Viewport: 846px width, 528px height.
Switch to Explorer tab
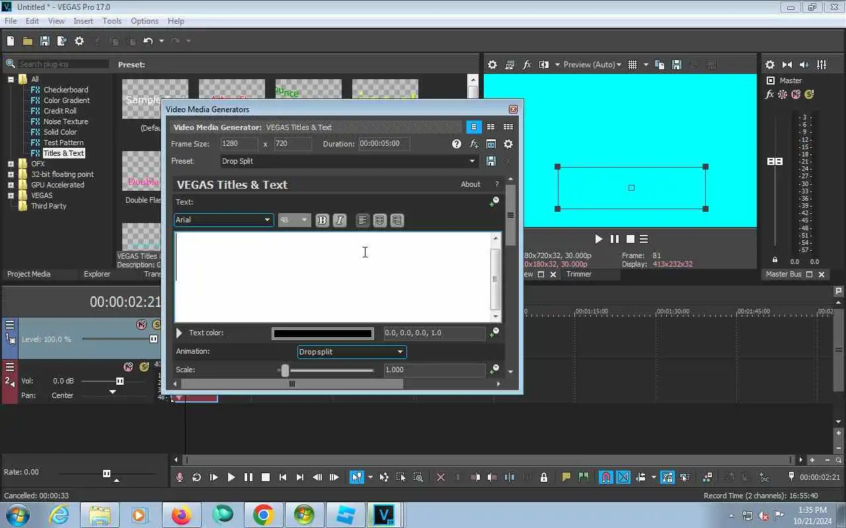tap(97, 274)
